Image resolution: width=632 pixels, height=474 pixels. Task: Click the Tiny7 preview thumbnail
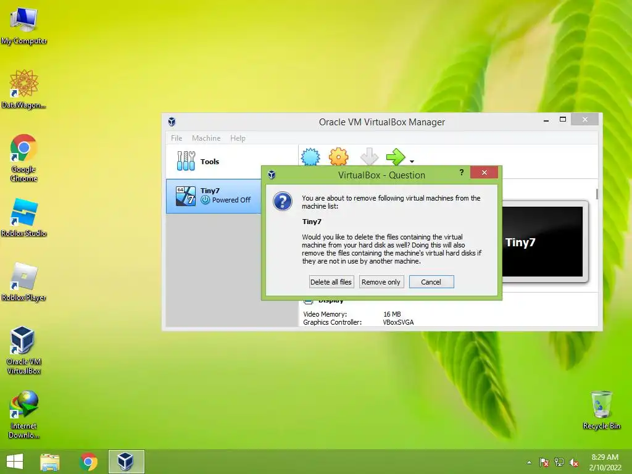pos(543,241)
